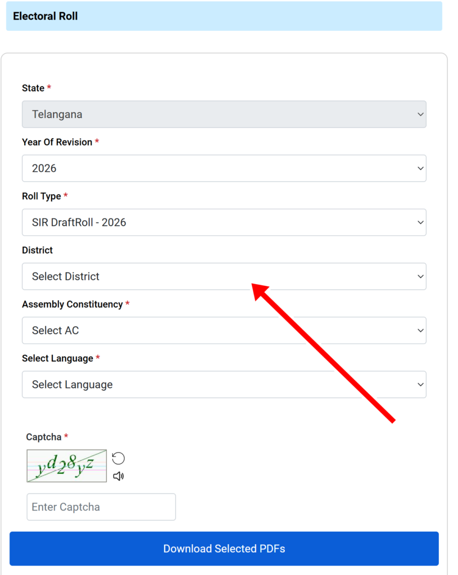Screen dimensions: 458x575
Task: Click the Download Selected PDFs button
Action: click(x=224, y=549)
